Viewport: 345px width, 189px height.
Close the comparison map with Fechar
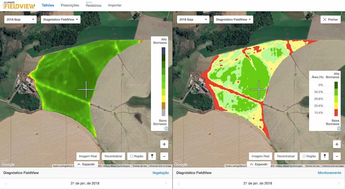(x=331, y=20)
